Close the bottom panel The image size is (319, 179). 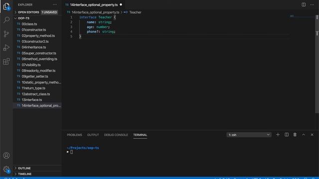[x=312, y=135]
